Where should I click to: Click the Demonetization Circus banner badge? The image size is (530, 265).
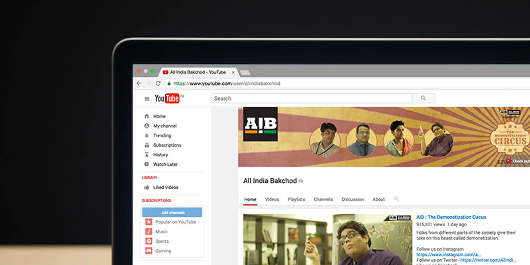(x=510, y=138)
